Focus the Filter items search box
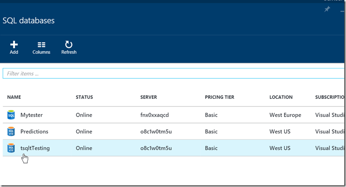The width and height of the screenshot is (346, 187). click(x=174, y=74)
